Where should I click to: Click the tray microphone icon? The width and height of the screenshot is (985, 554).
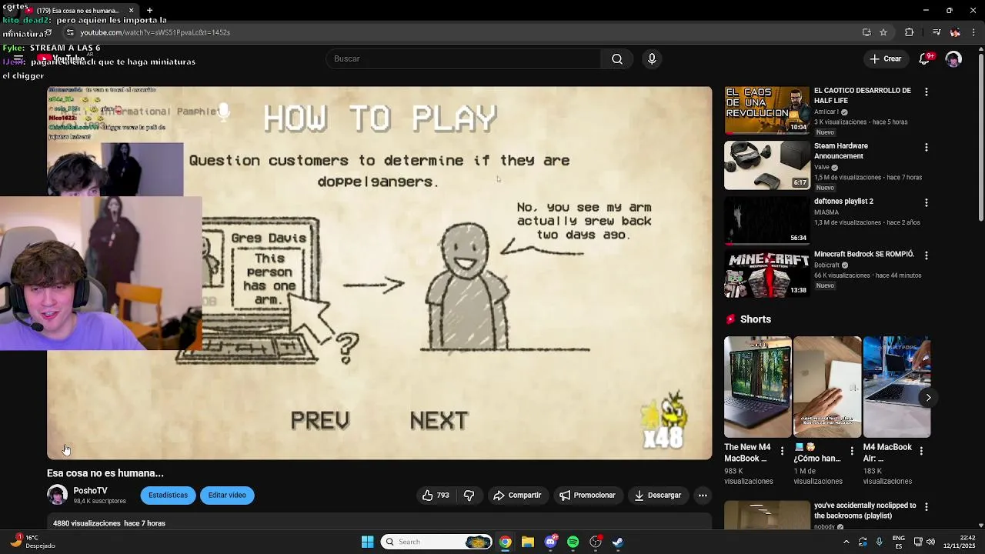tap(879, 542)
